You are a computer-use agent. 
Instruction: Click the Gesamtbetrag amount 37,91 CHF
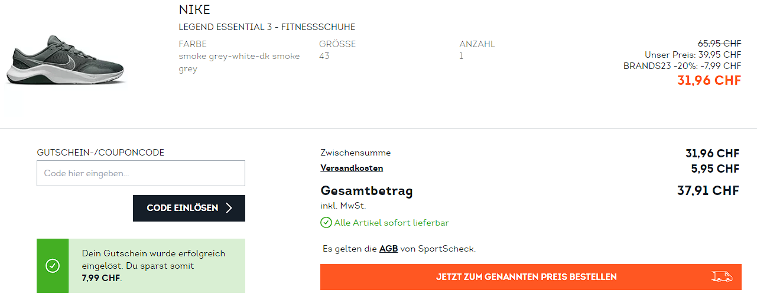[x=708, y=191]
